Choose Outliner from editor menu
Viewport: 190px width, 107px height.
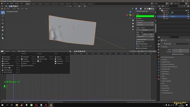pos(62,57)
